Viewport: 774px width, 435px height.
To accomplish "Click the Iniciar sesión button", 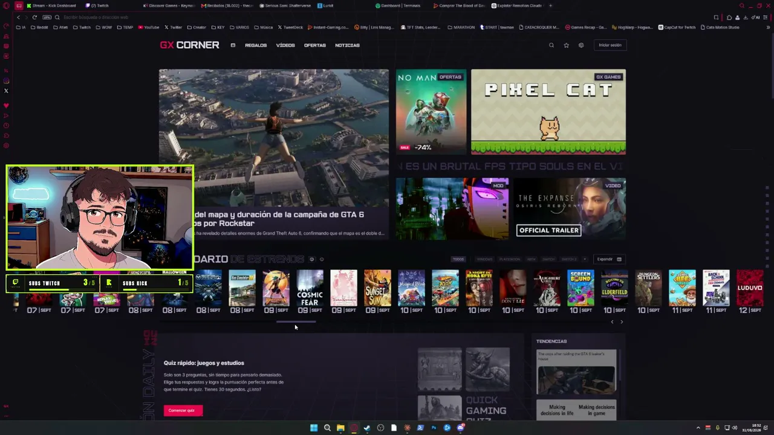I will coord(610,45).
